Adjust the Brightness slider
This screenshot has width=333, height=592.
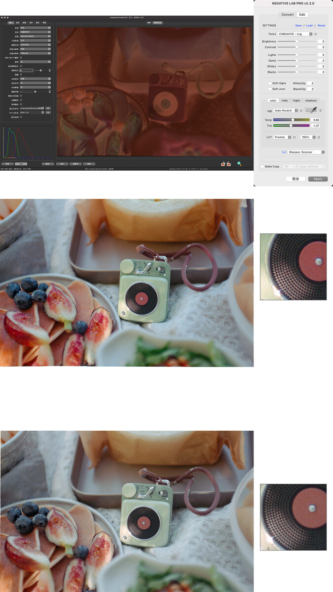297,41
